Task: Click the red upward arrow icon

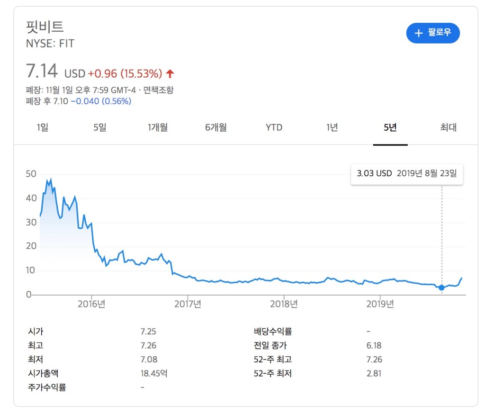Action: click(171, 73)
